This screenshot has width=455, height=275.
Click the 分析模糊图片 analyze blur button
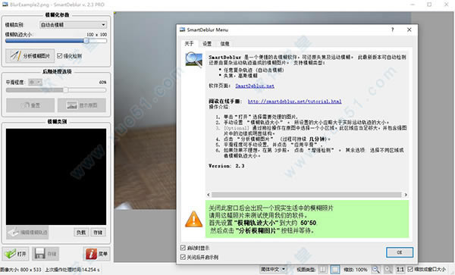pyautogui.click(x=30, y=55)
